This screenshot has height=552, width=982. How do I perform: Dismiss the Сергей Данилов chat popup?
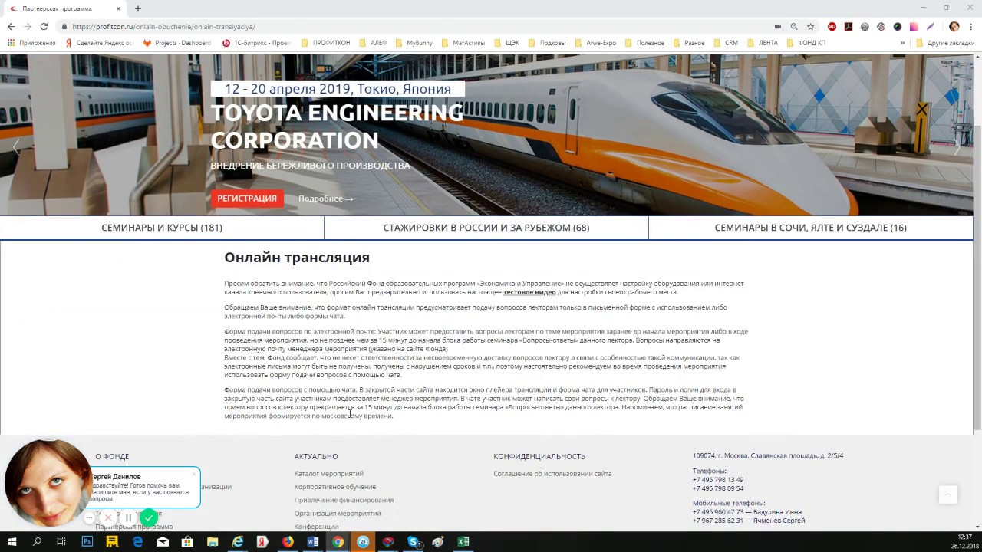tap(194, 474)
